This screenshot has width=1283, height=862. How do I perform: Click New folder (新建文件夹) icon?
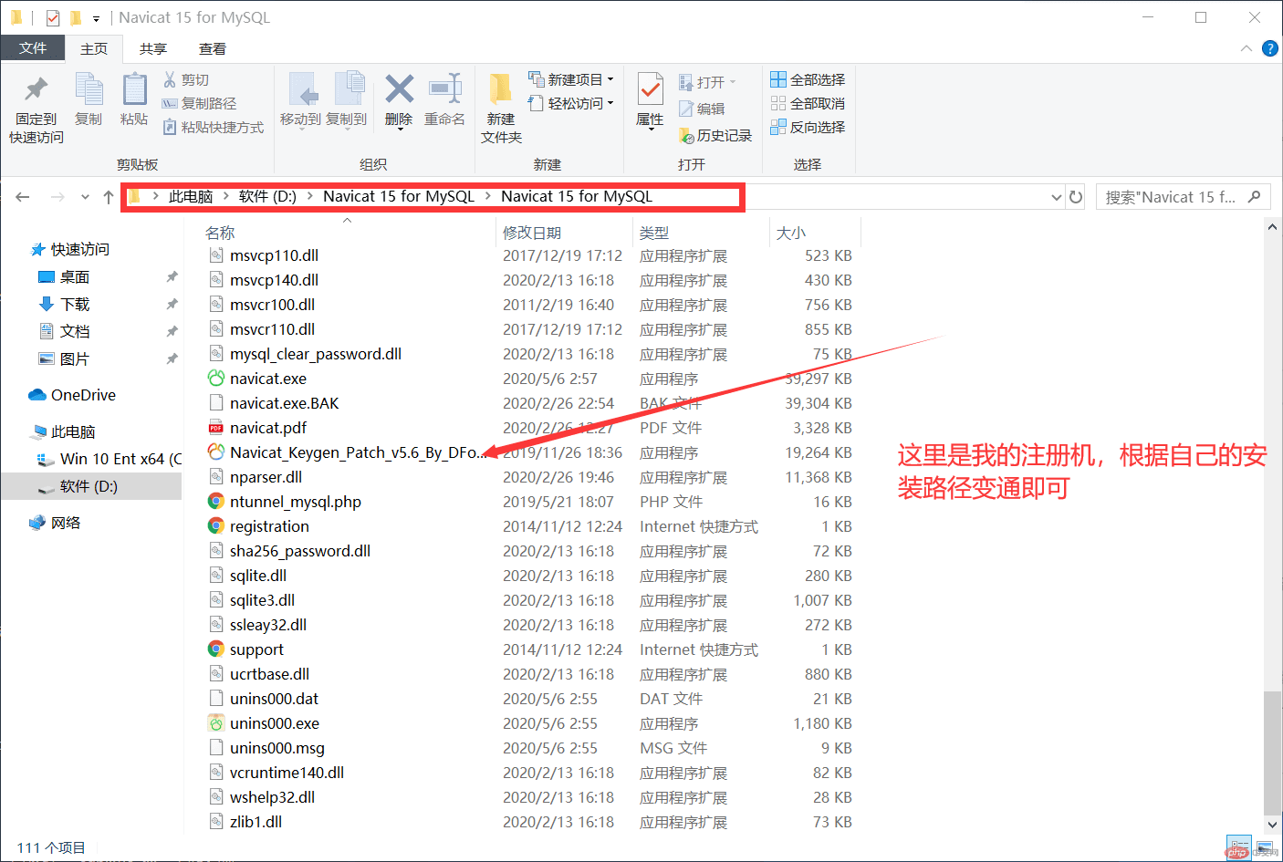pos(500,89)
